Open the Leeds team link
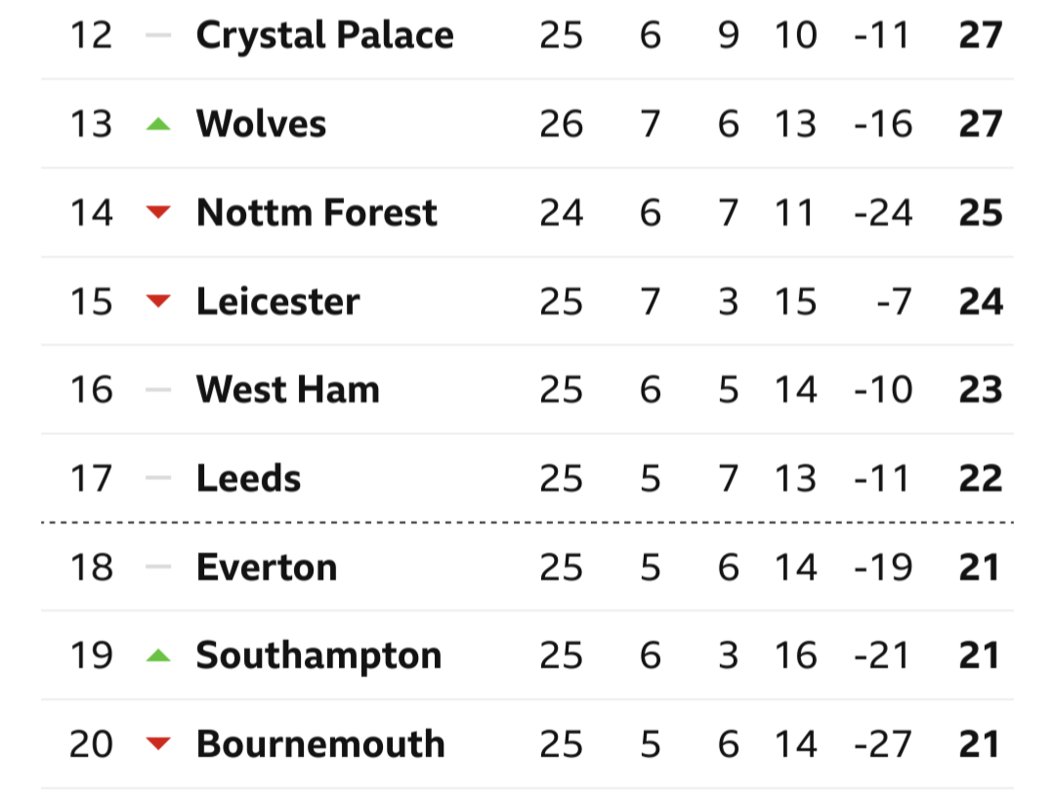This screenshot has height=802, width=1055. [248, 479]
